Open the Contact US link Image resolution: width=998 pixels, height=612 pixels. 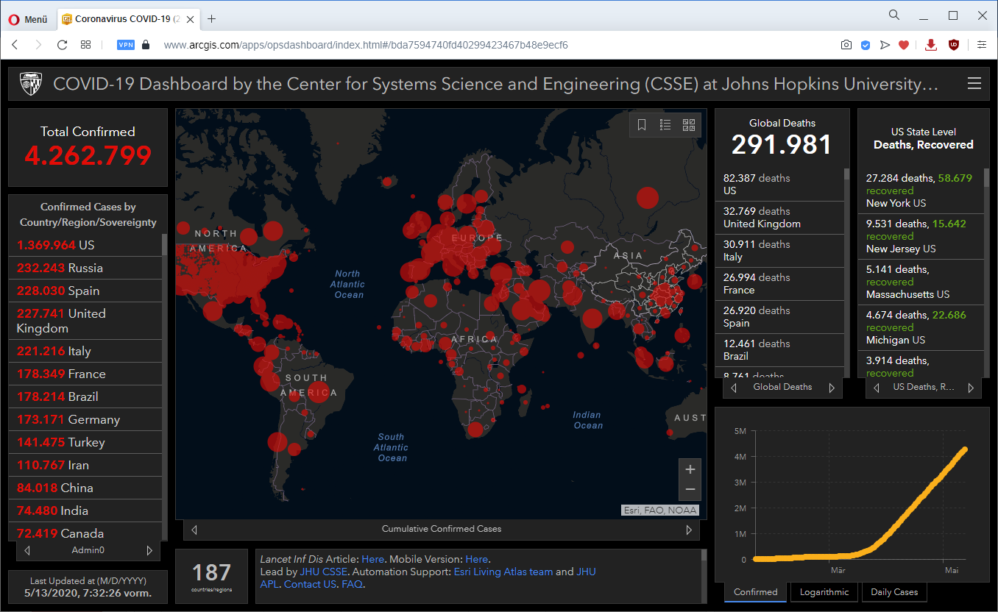[x=310, y=584]
